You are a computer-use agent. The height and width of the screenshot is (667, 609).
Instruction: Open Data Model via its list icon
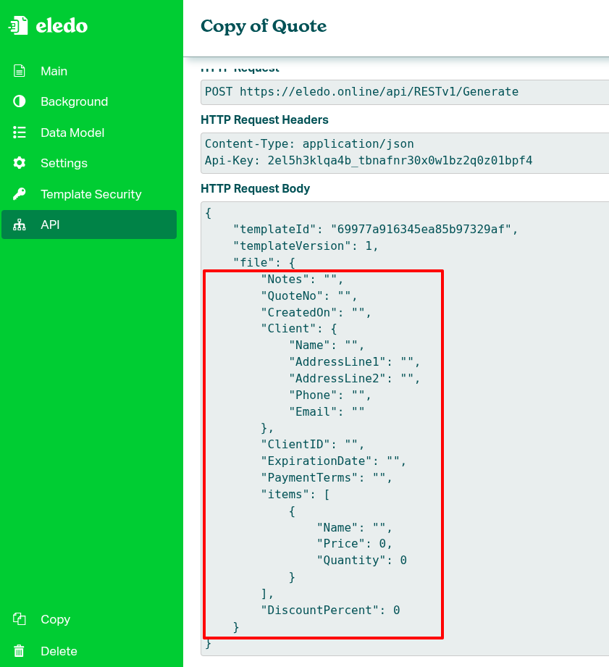click(x=21, y=133)
